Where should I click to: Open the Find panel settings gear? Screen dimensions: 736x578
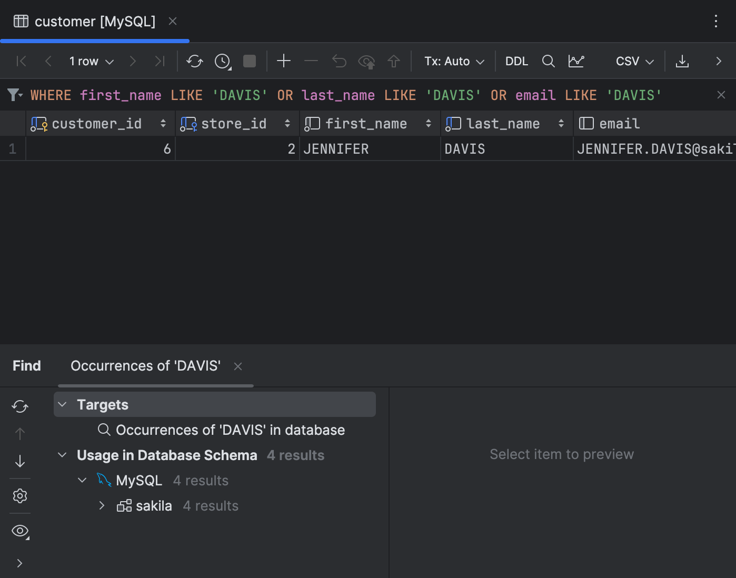19,495
